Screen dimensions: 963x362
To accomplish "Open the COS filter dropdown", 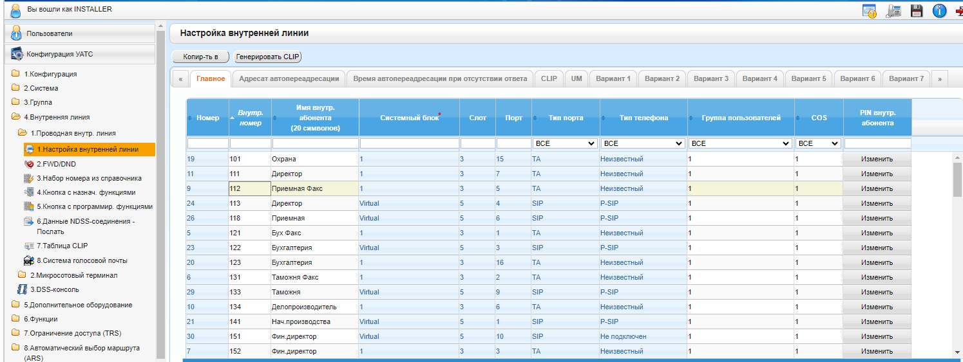I will point(818,143).
